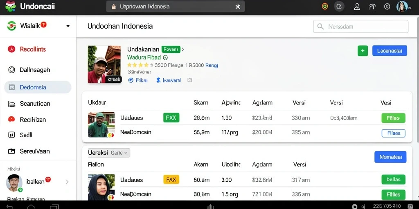Viewport: 419px width, 209px height.
Task: Sort by the Apvlinc column header
Action: pos(231,102)
